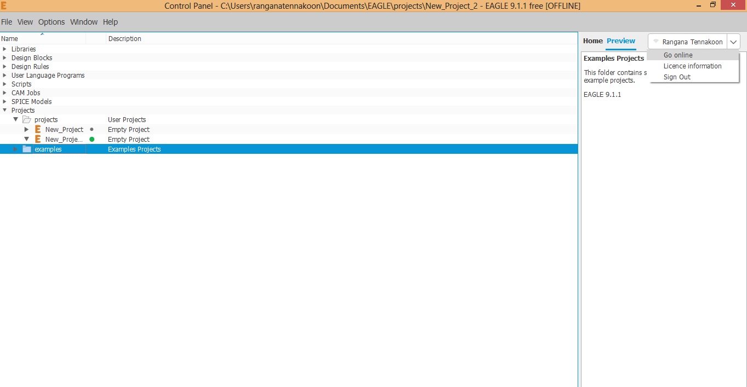The height and width of the screenshot is (387, 747).
Task: Select the Libraries row label
Action: (x=24, y=49)
